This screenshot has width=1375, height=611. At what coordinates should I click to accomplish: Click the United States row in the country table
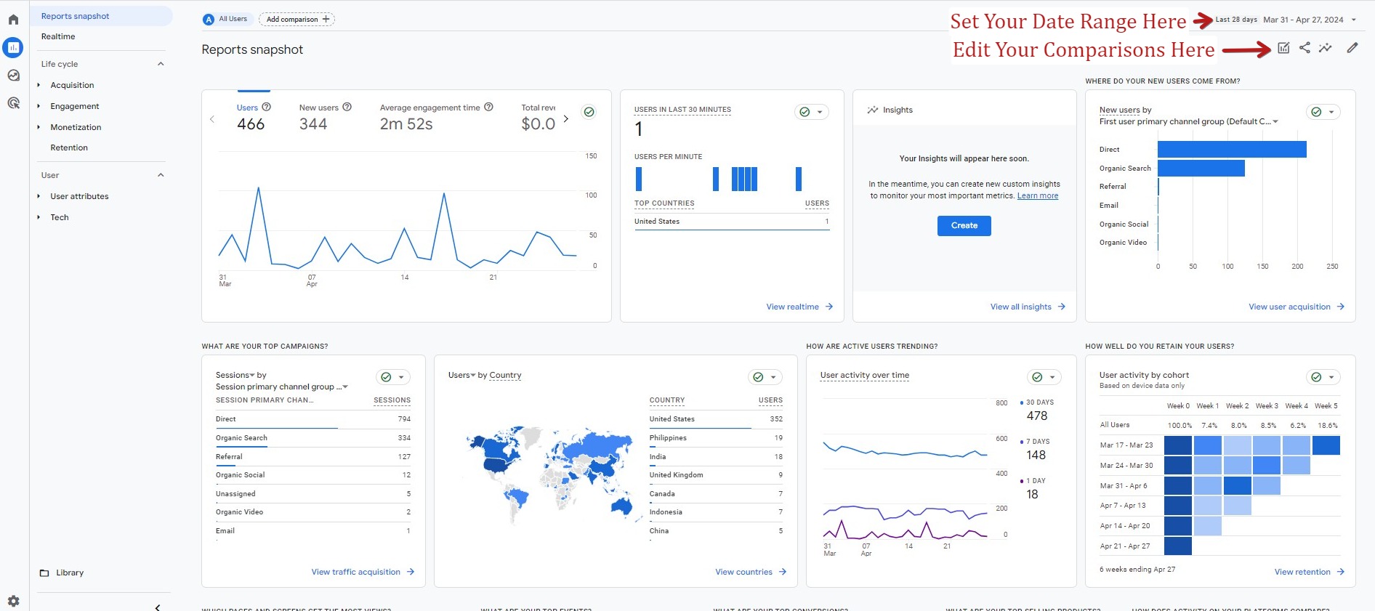[x=716, y=419]
